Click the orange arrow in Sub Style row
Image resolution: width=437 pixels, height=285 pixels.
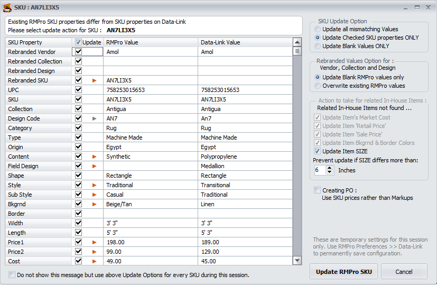tap(95, 195)
